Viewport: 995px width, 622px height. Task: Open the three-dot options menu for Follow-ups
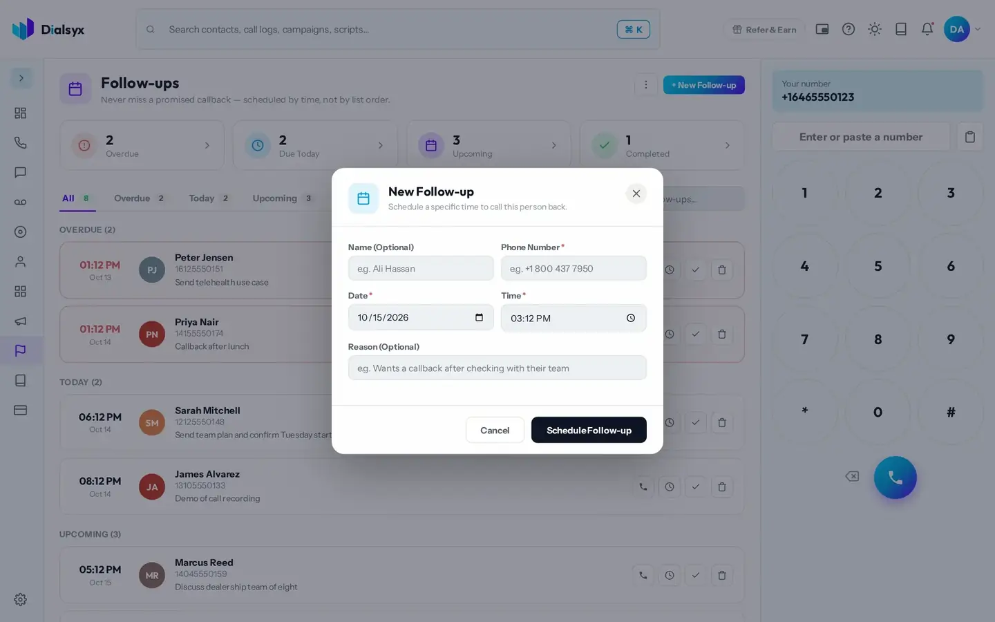(645, 85)
